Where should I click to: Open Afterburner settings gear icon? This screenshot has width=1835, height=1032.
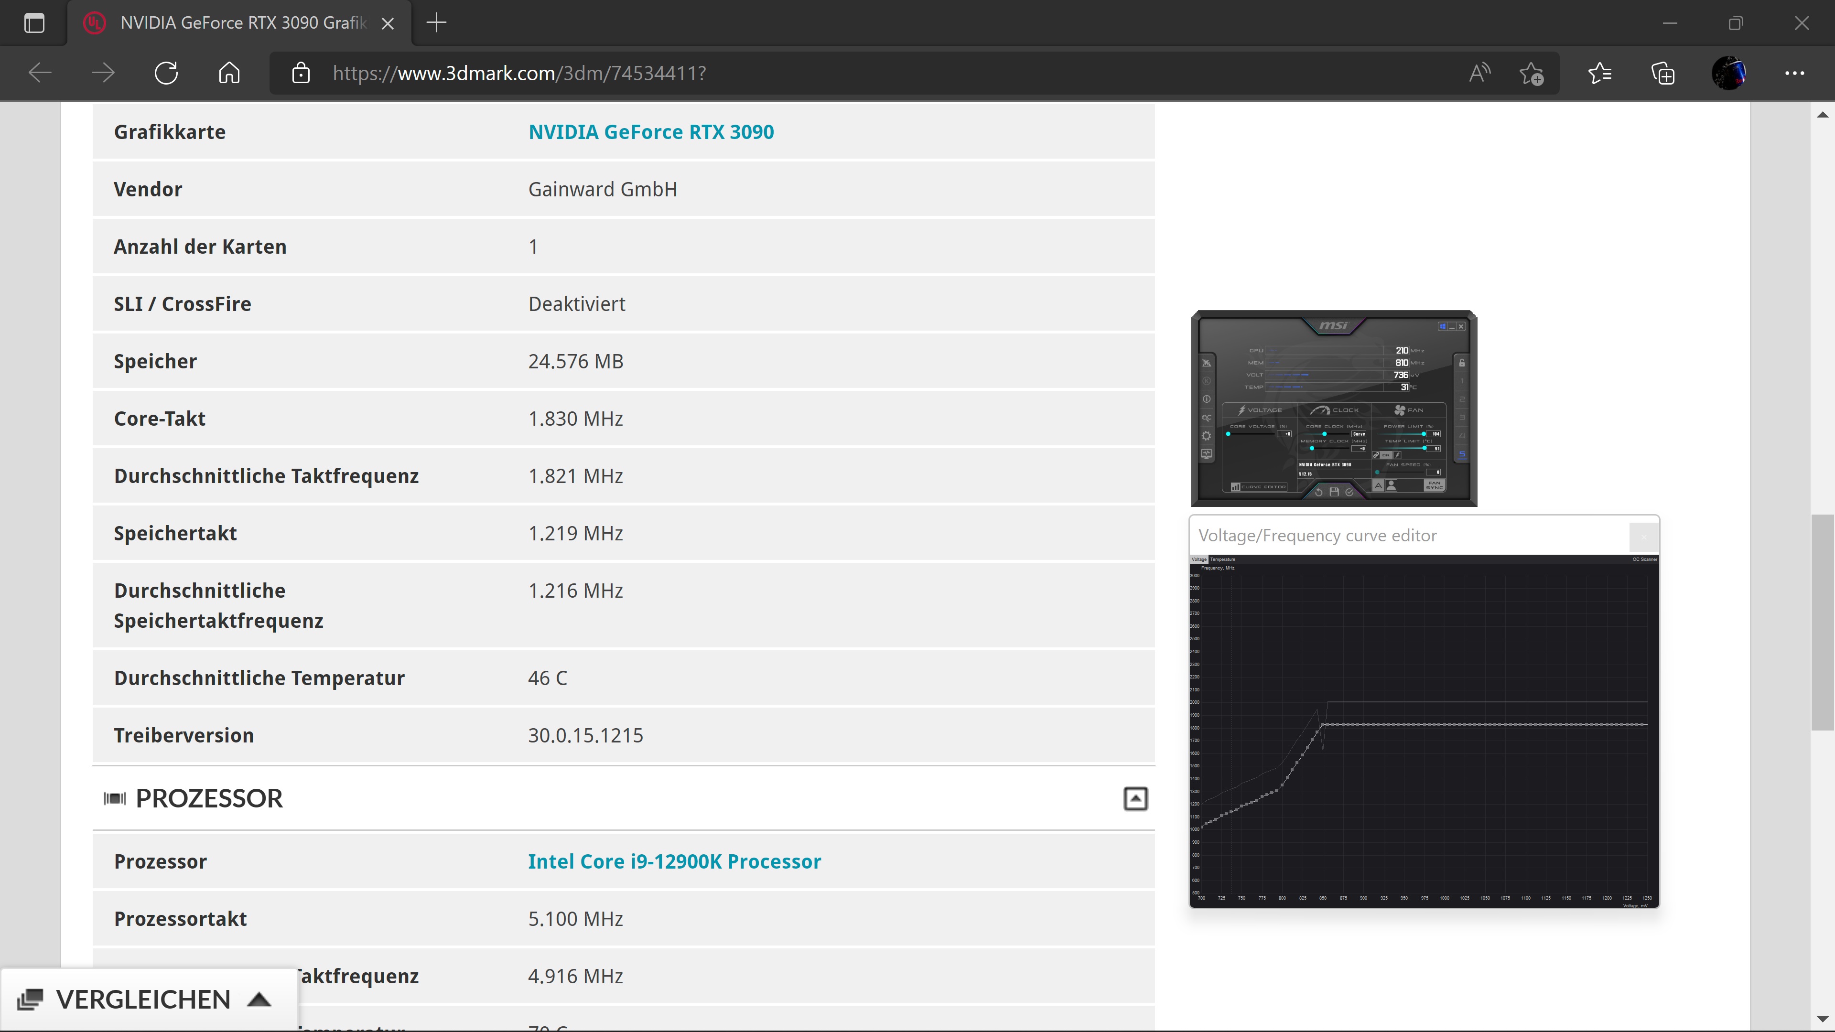click(1206, 436)
